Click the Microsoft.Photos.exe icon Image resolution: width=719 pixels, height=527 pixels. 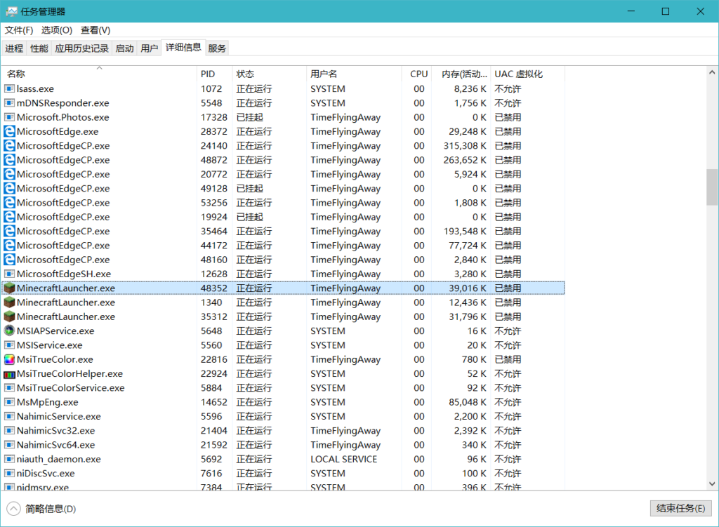coord(9,117)
